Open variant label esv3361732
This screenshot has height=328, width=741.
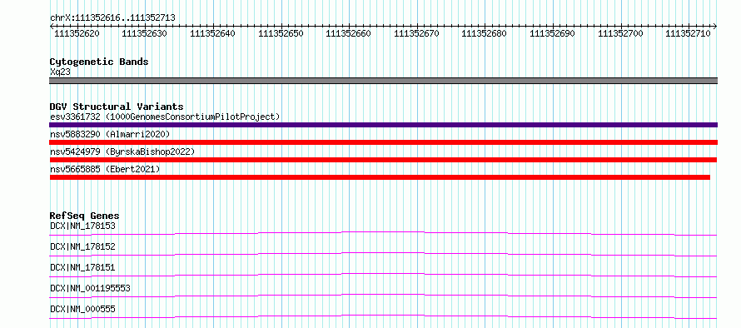tap(165, 117)
